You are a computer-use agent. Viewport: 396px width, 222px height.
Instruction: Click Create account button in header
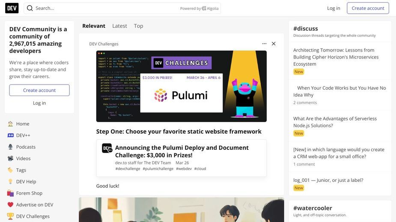pos(368,8)
